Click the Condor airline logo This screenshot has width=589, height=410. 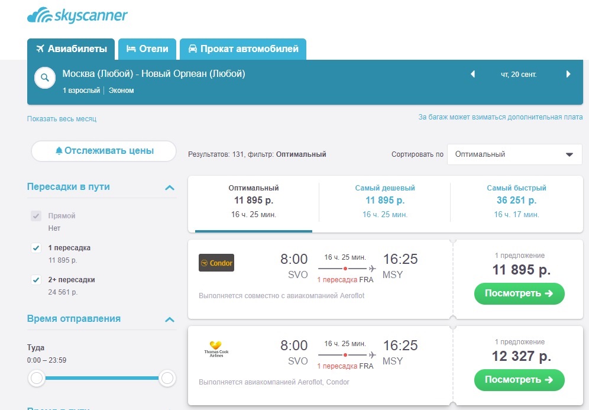click(216, 263)
